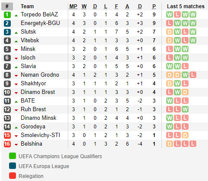Click the Last 5 matches header
Screen dimensions: 208x181
click(x=186, y=6)
